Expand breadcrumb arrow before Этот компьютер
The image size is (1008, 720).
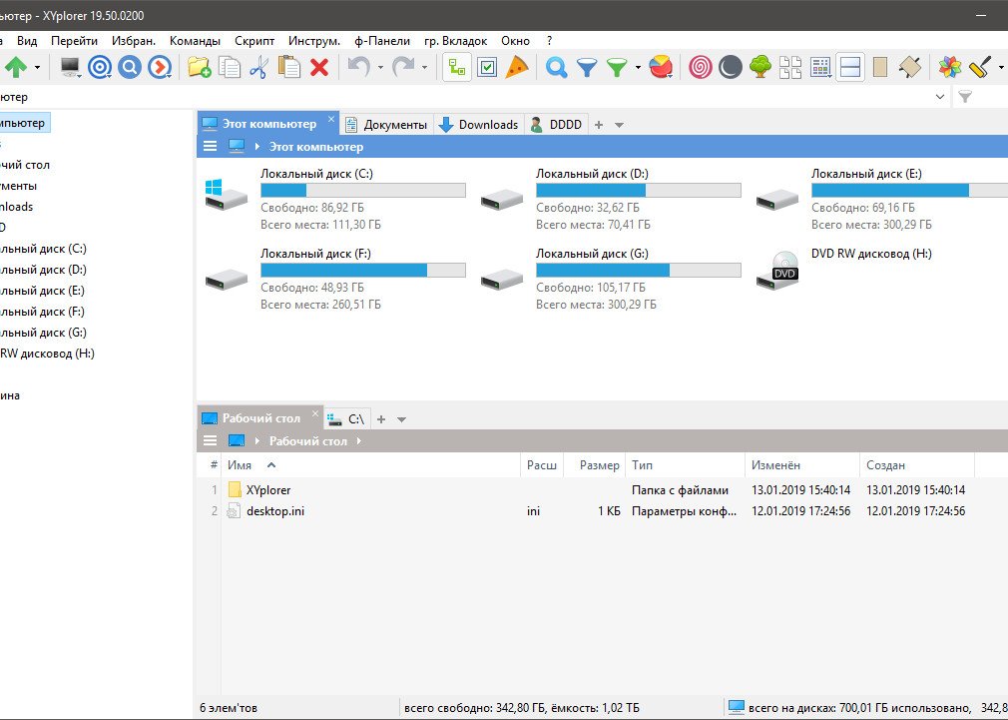tap(257, 147)
